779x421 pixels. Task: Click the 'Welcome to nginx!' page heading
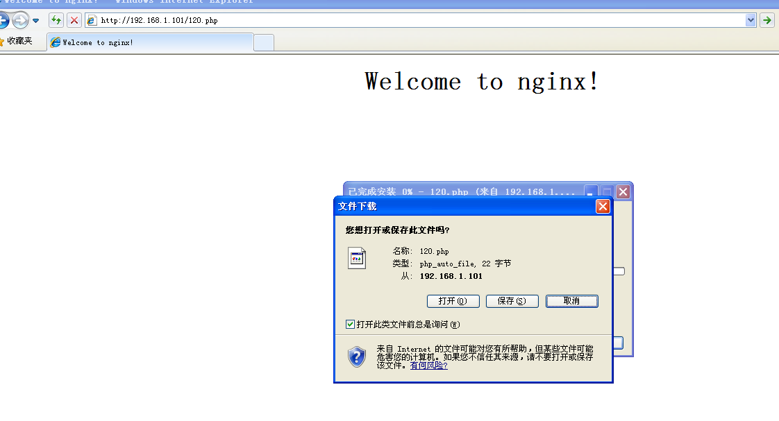pyautogui.click(x=481, y=81)
